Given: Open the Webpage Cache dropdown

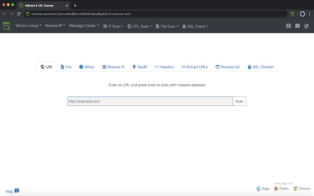Looking at the screenshot, I should coord(83,25).
